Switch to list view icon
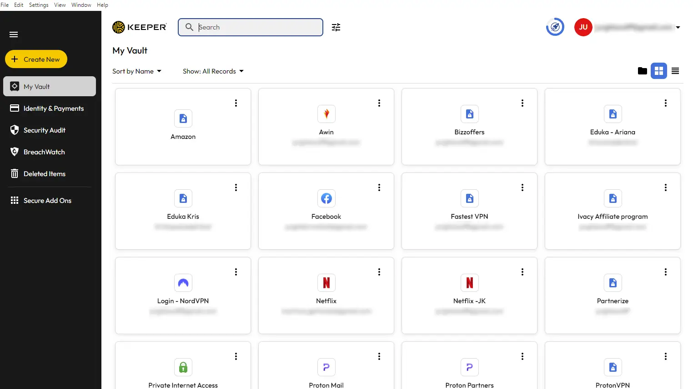The height and width of the screenshot is (389, 693). (x=675, y=71)
